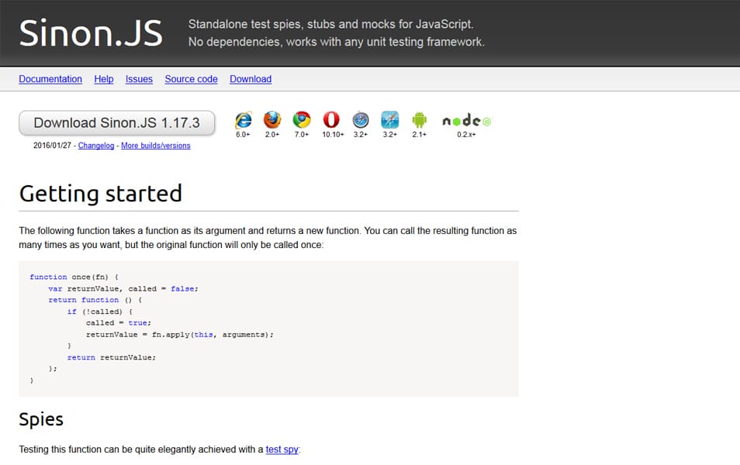Click code line 'return returnValue;'

click(x=112, y=357)
